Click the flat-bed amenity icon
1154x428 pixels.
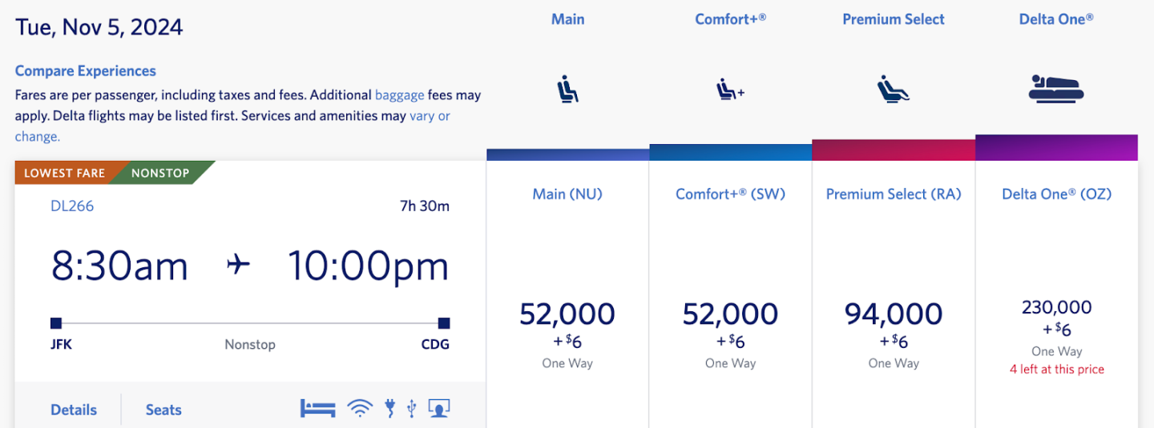click(x=317, y=408)
